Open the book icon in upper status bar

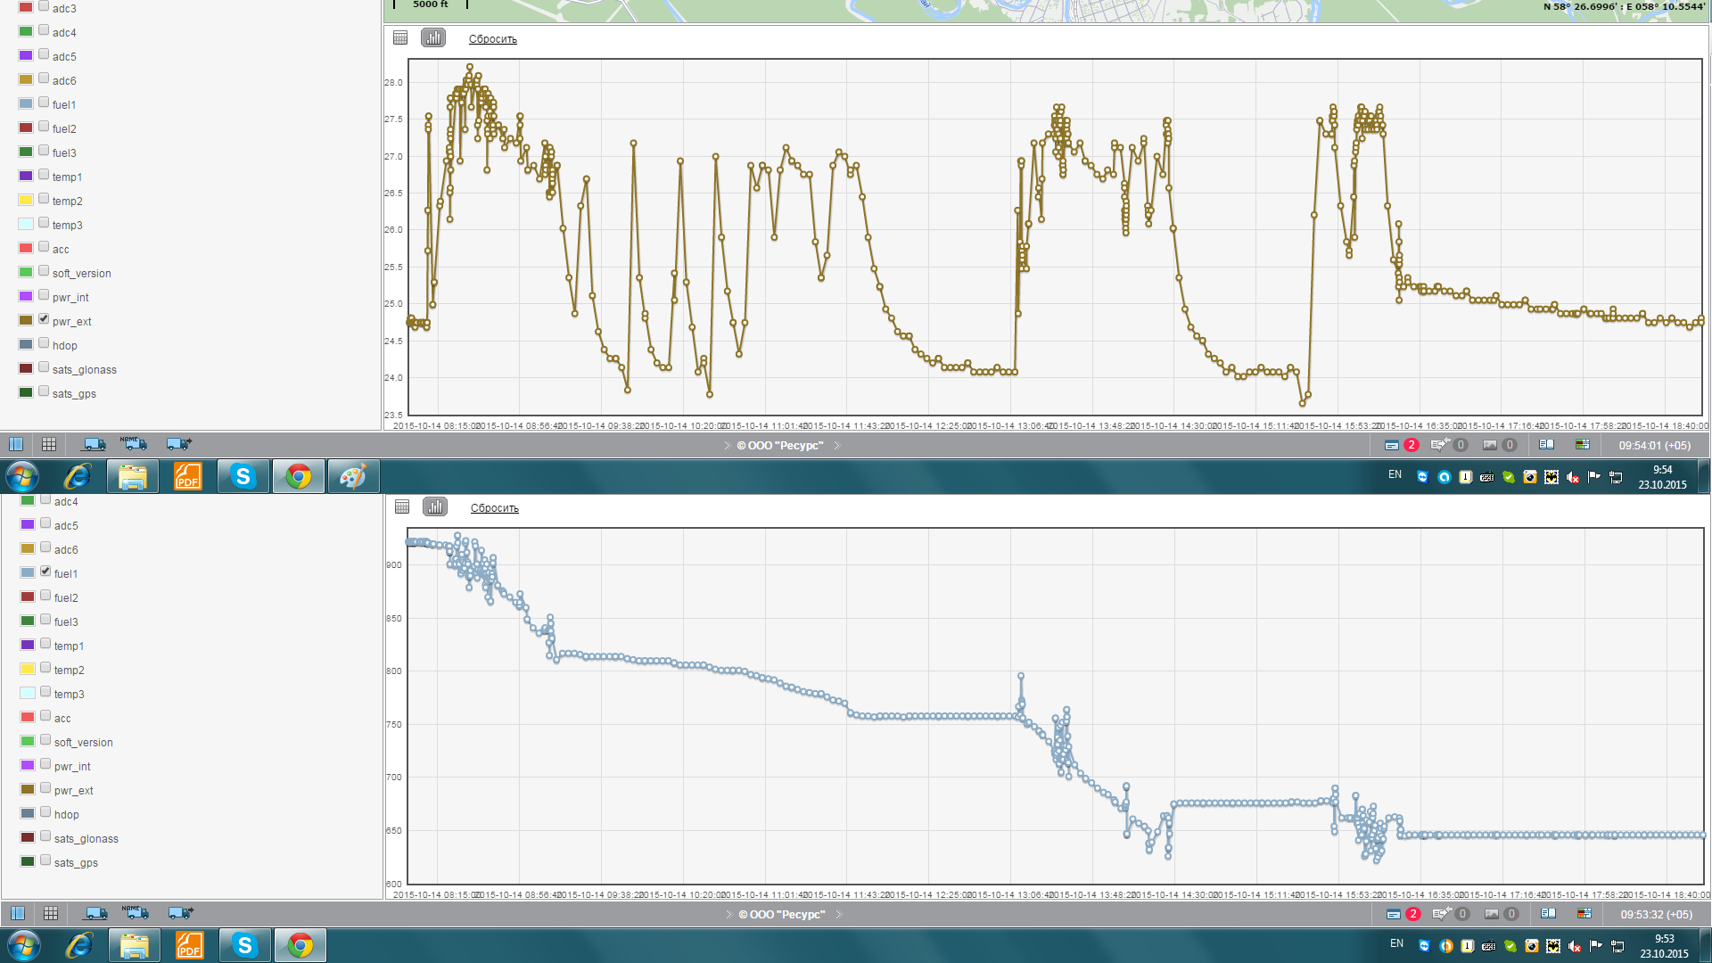pyautogui.click(x=1546, y=445)
